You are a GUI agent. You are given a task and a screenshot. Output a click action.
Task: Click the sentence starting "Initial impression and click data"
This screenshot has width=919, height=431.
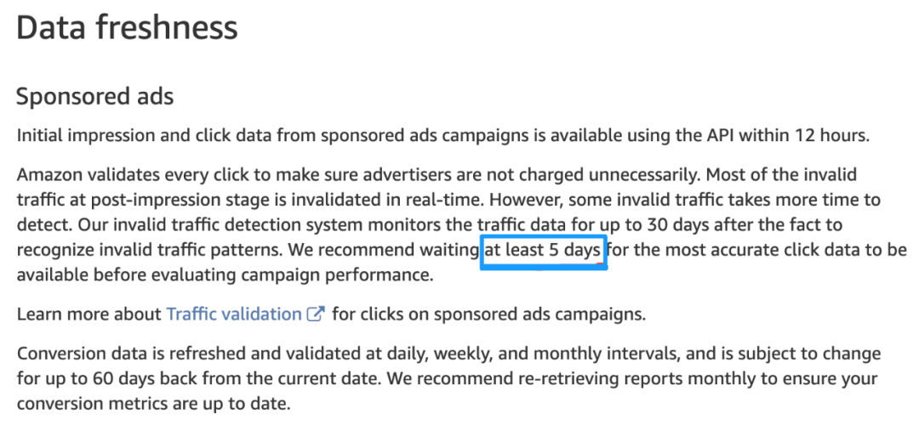coord(443,135)
